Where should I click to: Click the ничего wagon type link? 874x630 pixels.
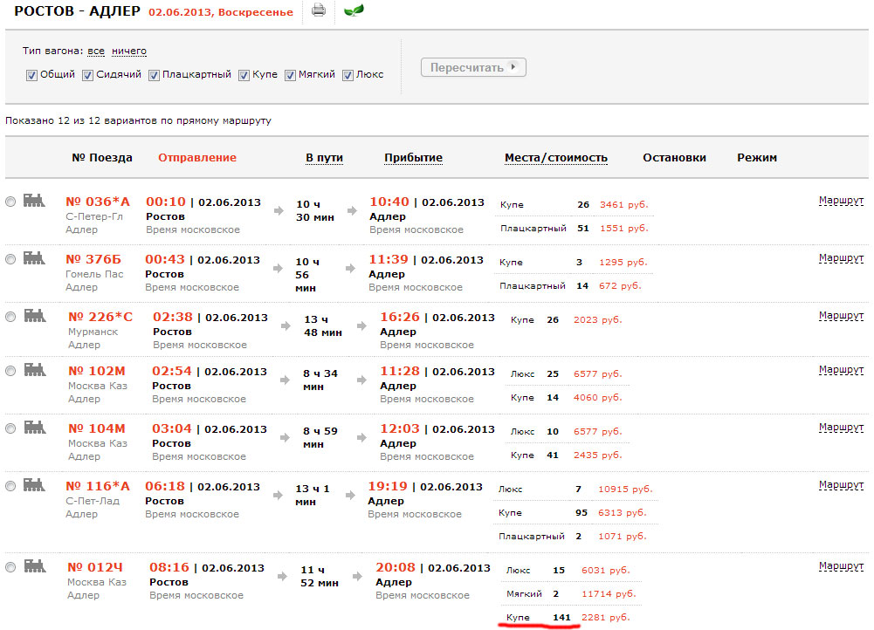click(129, 51)
